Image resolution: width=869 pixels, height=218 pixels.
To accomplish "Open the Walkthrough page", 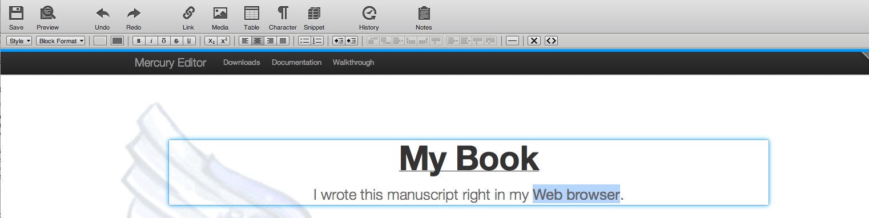I will pos(353,63).
